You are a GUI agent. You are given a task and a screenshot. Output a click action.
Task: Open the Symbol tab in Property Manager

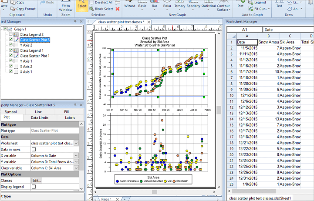(x=10, y=112)
